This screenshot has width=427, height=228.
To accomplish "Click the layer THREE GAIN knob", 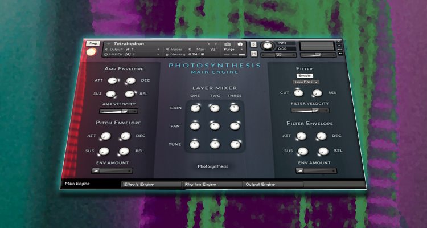I will coord(234,108).
